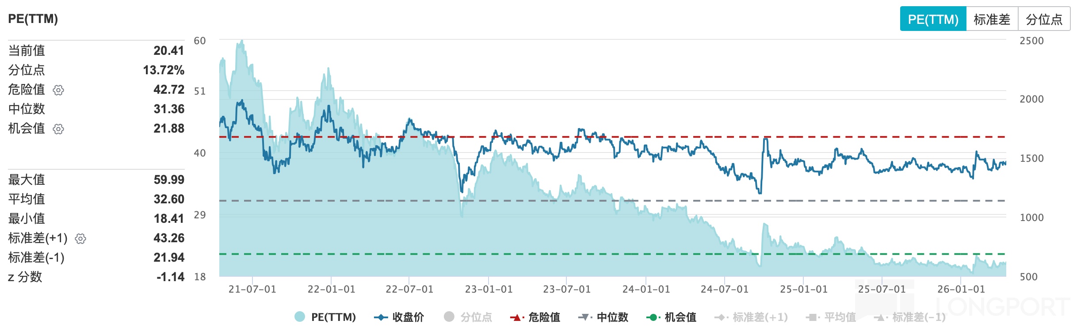This screenshot has height=328, width=1077.
Task: Open settings gear next to 危险值
Action: pyautogui.click(x=58, y=90)
